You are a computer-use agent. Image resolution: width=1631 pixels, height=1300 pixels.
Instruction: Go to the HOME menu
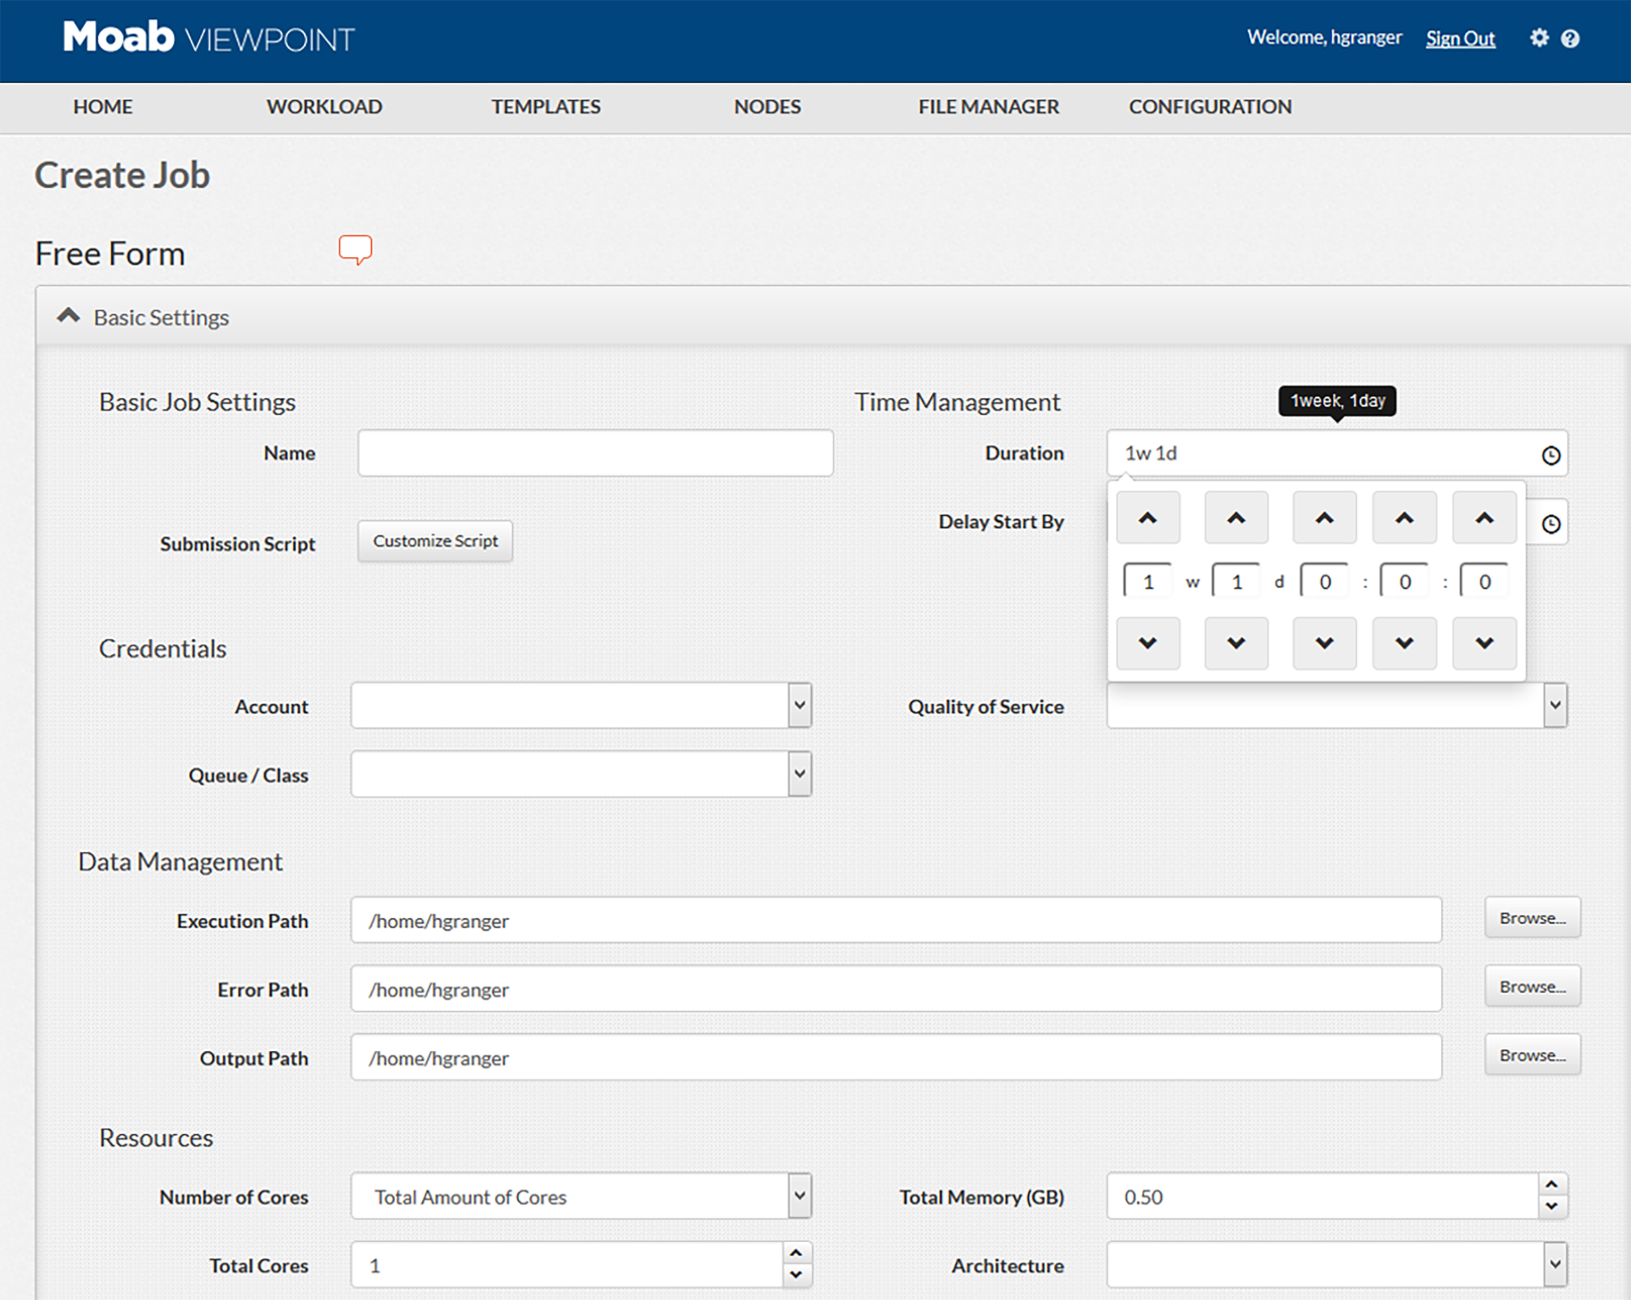[103, 107]
